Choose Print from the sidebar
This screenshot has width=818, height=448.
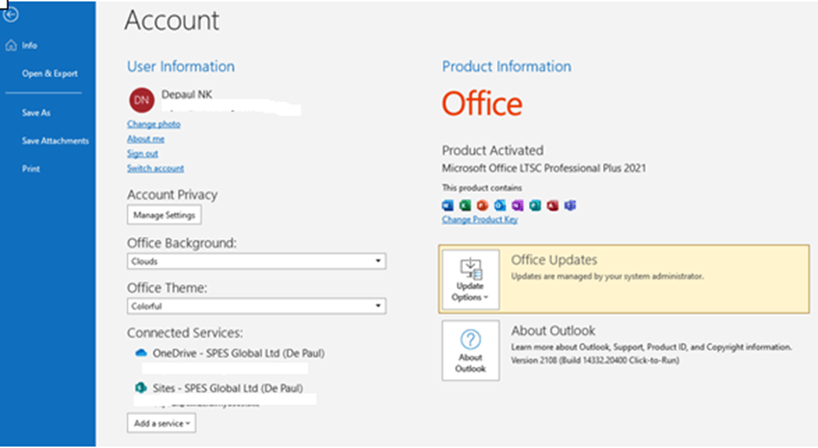tap(31, 169)
